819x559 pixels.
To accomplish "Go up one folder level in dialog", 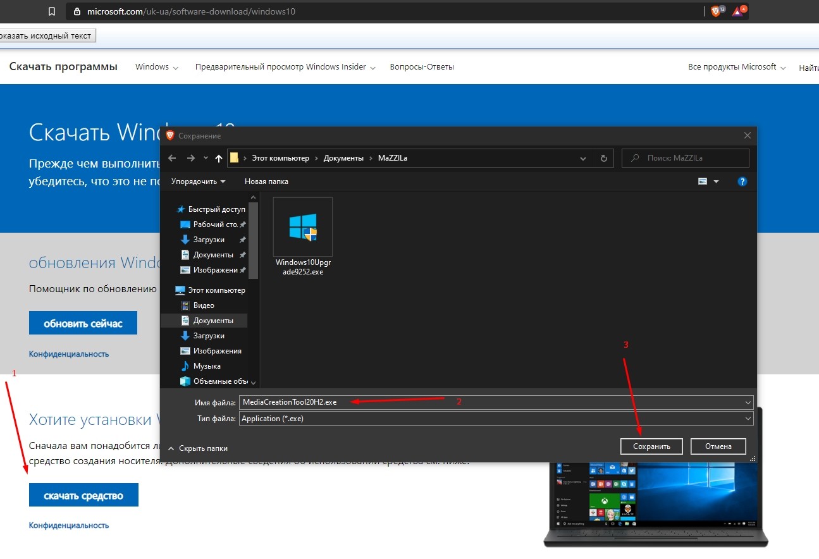I will click(219, 158).
